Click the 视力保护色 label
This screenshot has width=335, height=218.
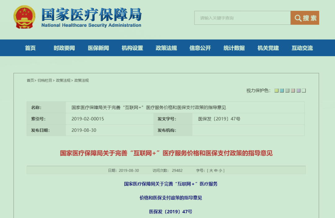258,91
